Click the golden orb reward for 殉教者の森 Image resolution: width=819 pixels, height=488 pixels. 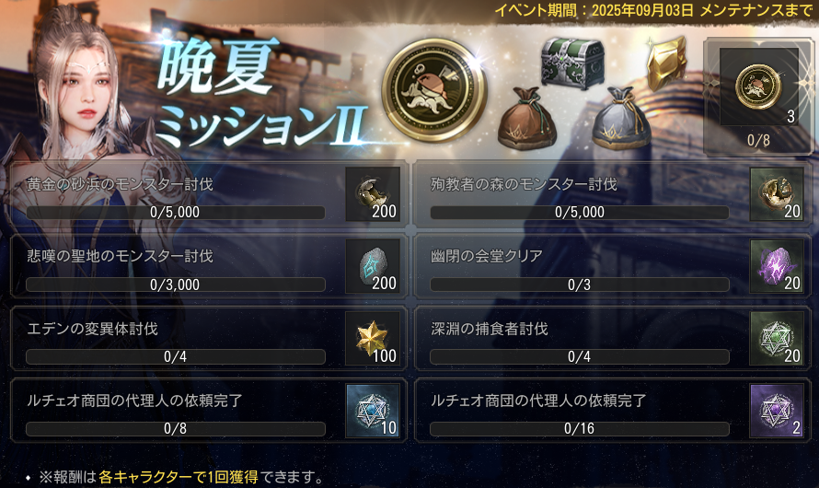[777, 194]
